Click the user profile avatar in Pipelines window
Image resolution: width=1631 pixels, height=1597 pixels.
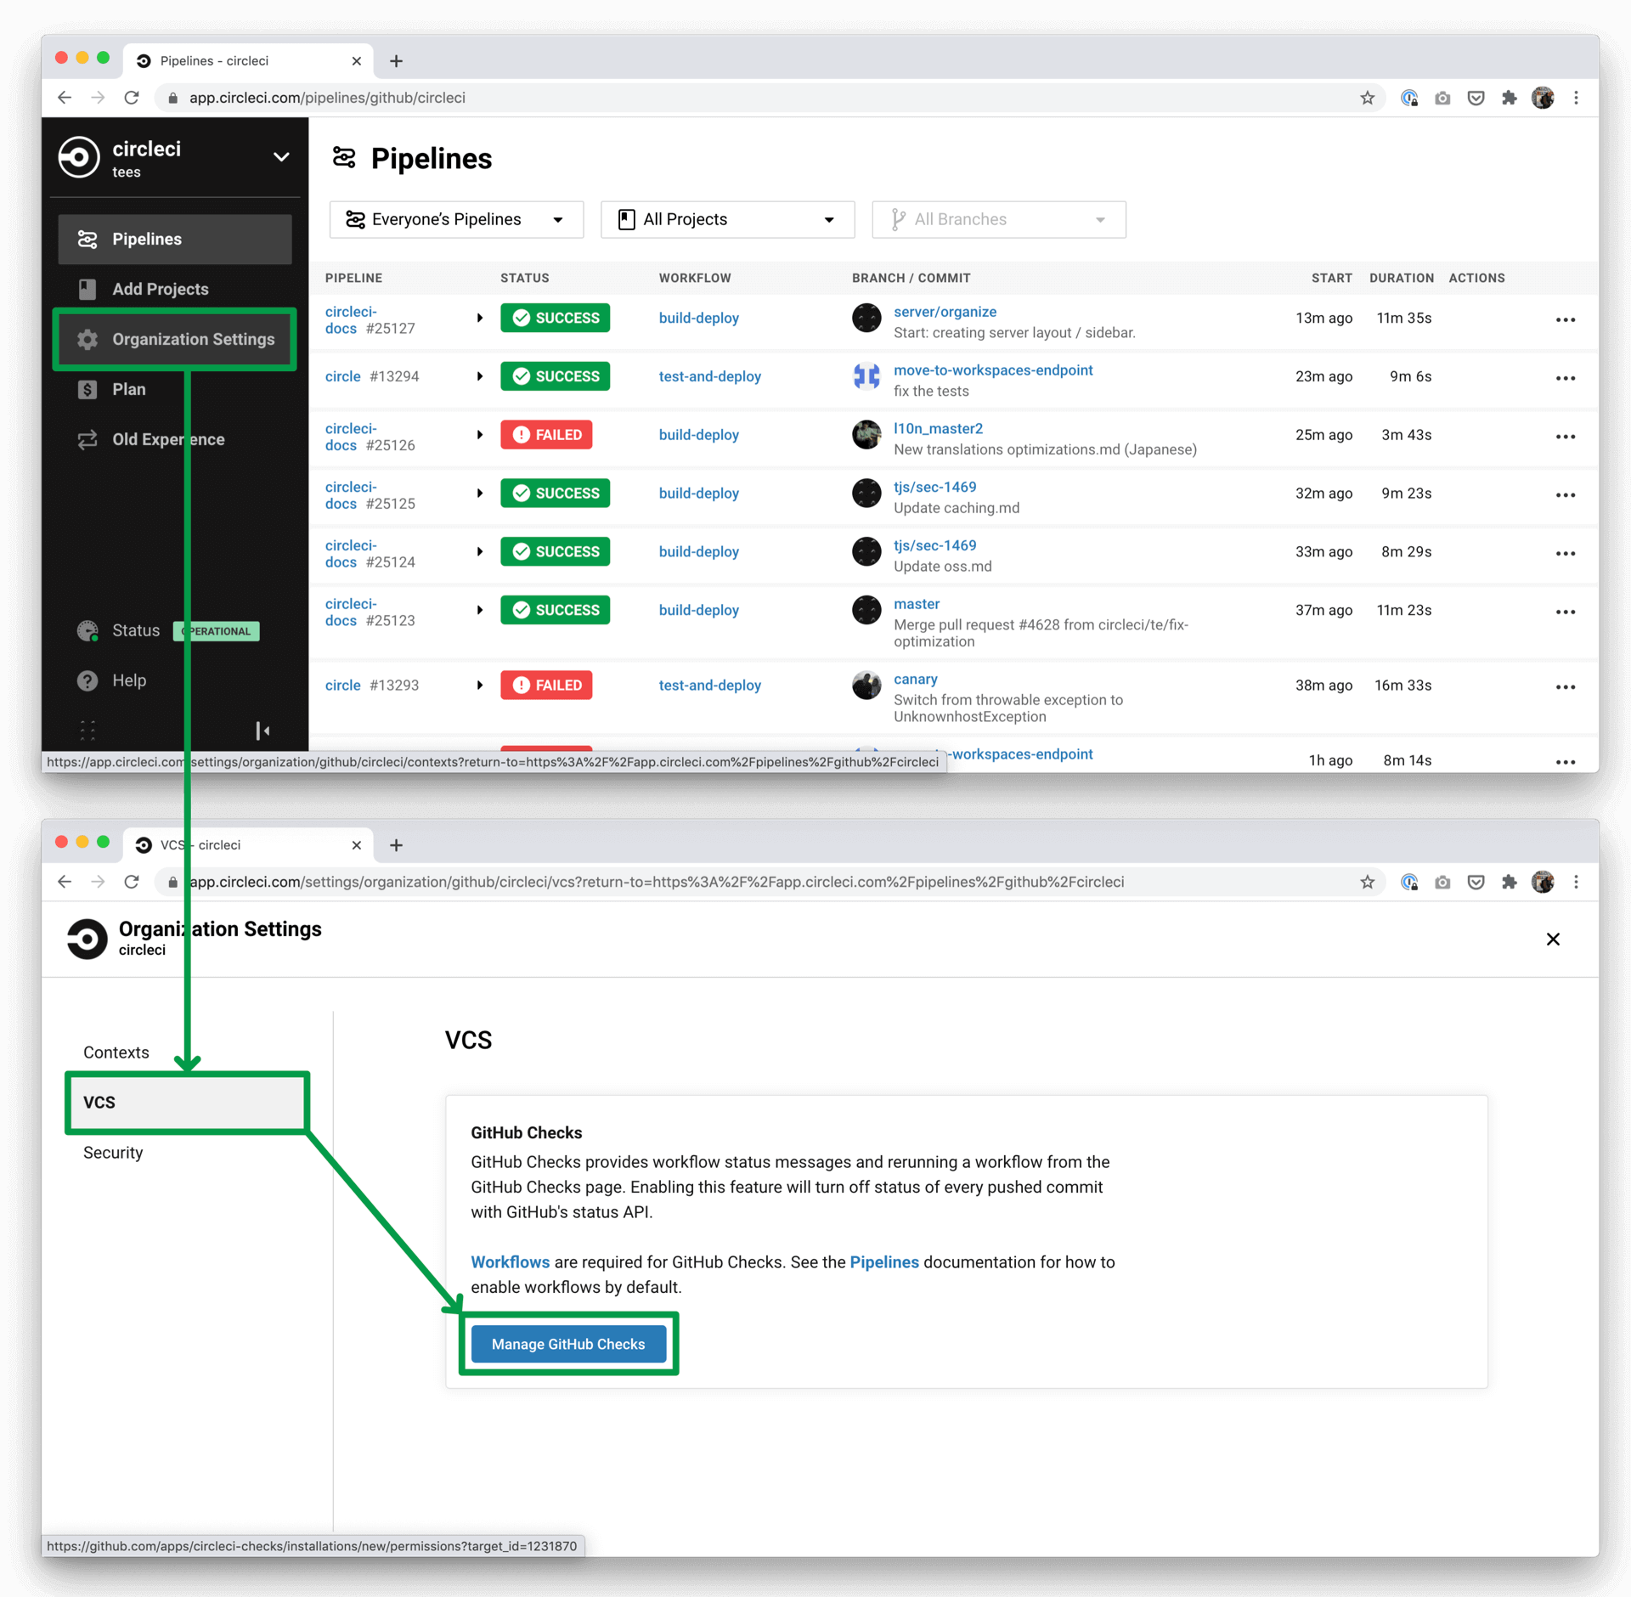1543,98
